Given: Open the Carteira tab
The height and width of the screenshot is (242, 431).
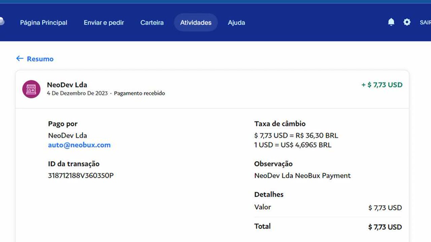Looking at the screenshot, I should 152,23.
